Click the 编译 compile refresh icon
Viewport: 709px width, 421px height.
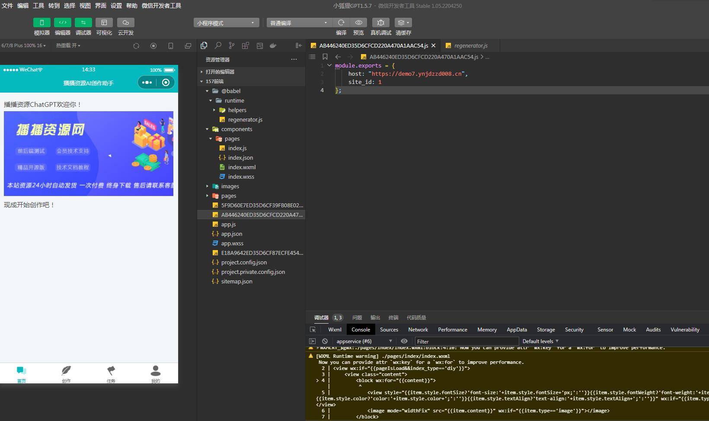pyautogui.click(x=341, y=22)
